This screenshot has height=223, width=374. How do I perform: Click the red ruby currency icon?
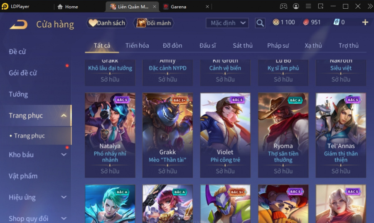tap(306, 22)
